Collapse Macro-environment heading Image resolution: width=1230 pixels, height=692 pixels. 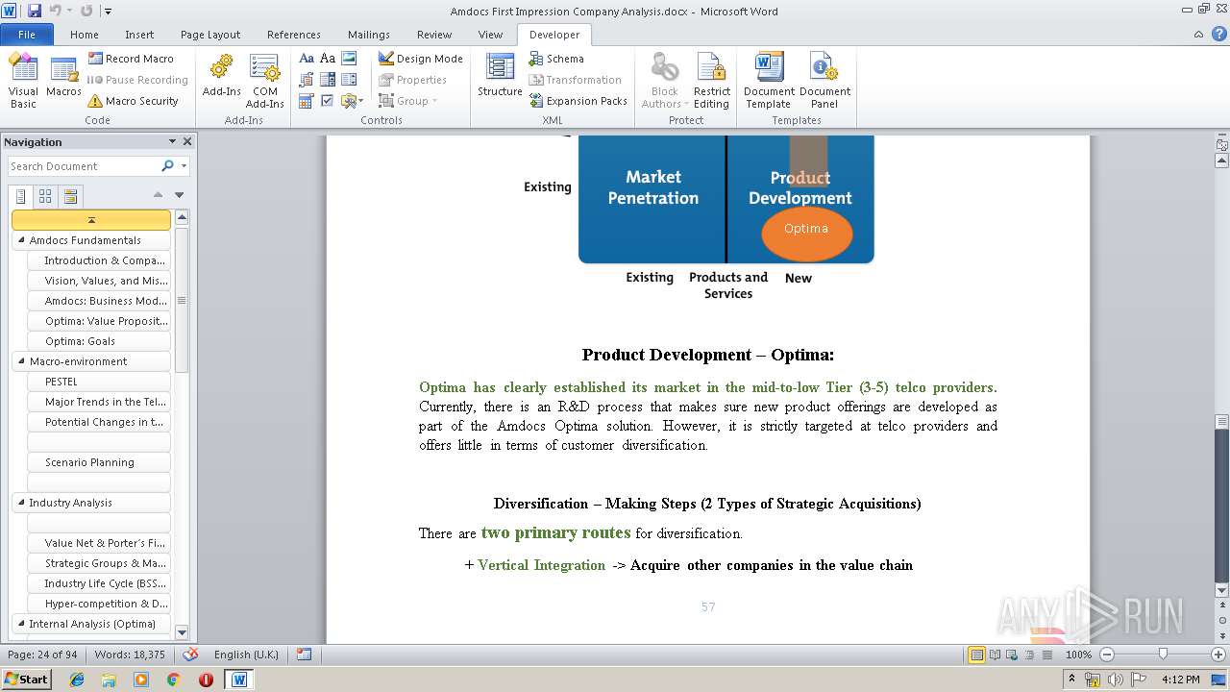(x=22, y=361)
